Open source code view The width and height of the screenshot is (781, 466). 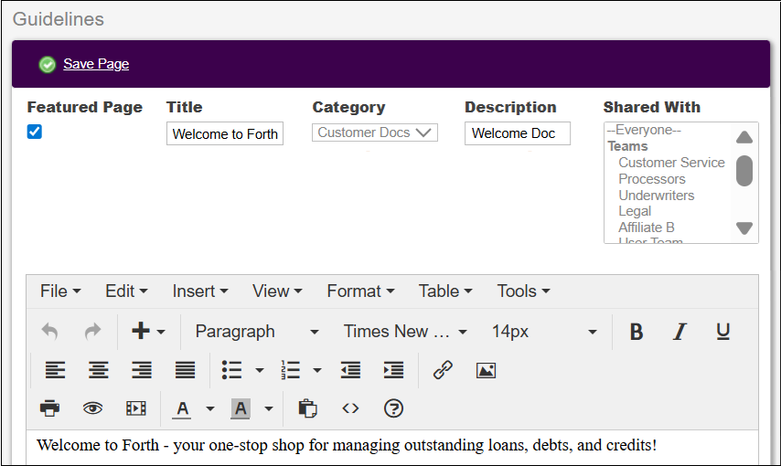click(x=350, y=408)
